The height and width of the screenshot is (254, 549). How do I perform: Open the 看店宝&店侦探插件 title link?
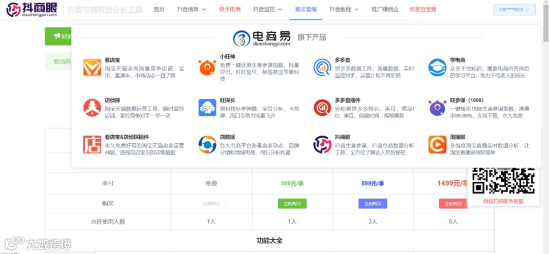click(127, 137)
